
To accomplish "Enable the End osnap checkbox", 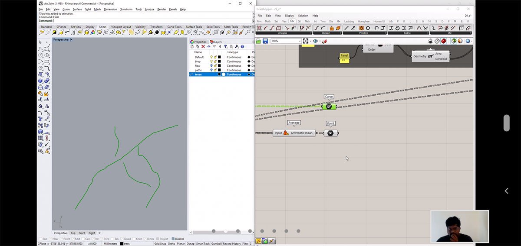I will pos(40,239).
